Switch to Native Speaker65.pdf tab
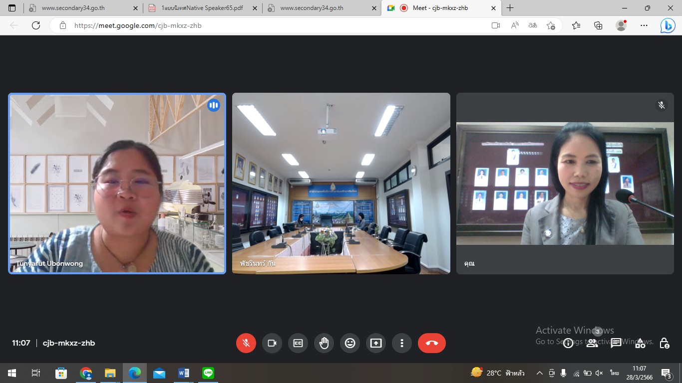Viewport: 682px width, 383px height. coord(202,8)
